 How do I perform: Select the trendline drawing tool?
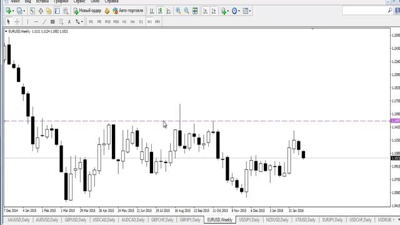tap(44, 22)
